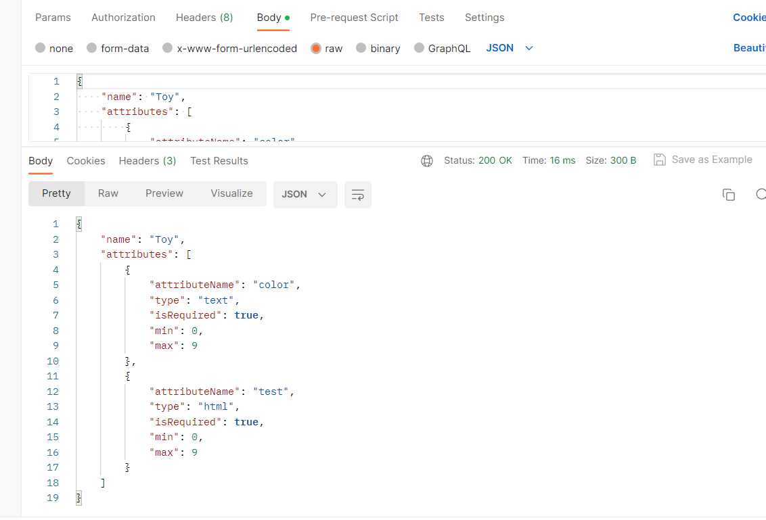766x520 pixels.
Task: Toggle the wrap lines icon
Action: 357,194
